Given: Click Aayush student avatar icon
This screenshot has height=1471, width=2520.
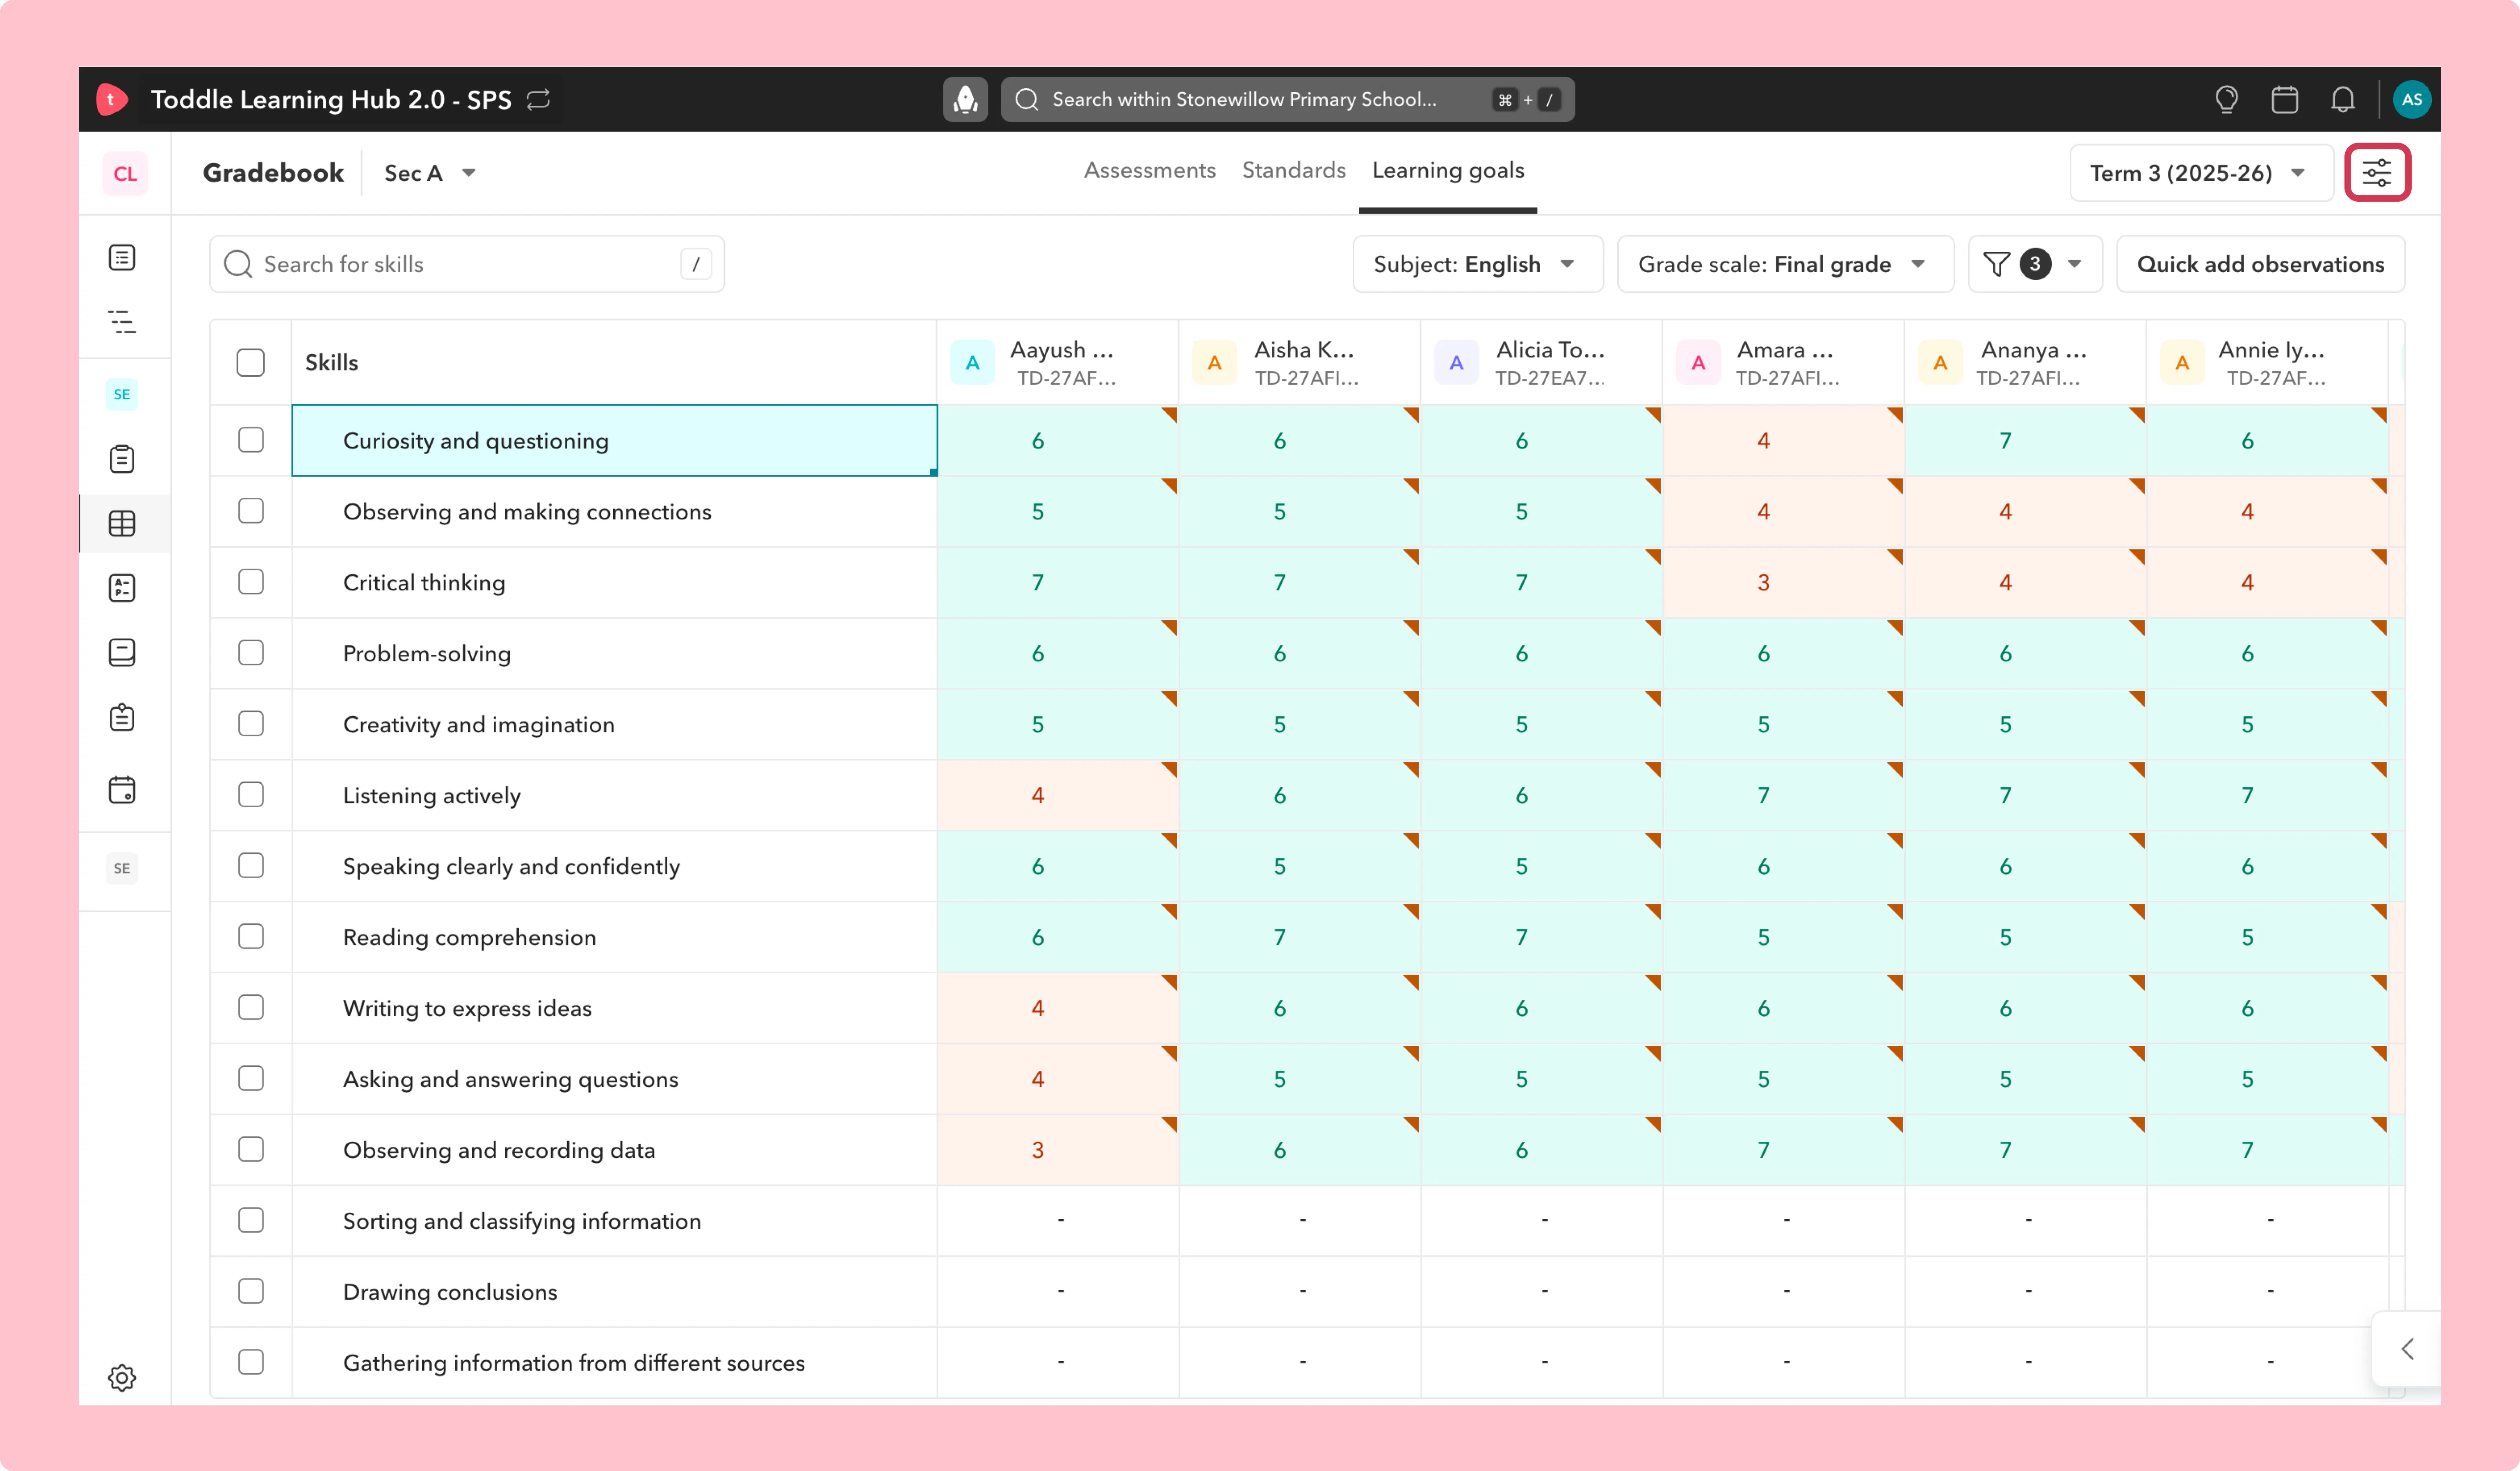Looking at the screenshot, I should [x=972, y=363].
